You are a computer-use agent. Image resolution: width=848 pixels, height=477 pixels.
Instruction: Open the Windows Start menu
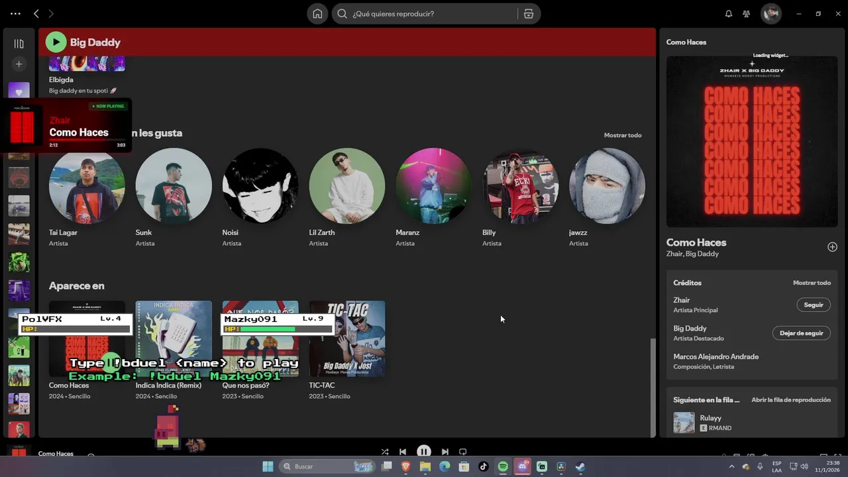pos(268,466)
